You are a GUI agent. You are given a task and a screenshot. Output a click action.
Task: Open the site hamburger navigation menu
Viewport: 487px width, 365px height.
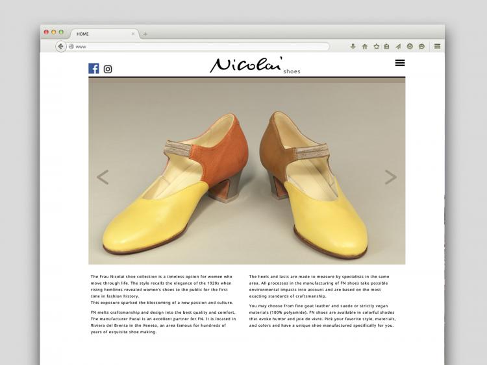400,63
